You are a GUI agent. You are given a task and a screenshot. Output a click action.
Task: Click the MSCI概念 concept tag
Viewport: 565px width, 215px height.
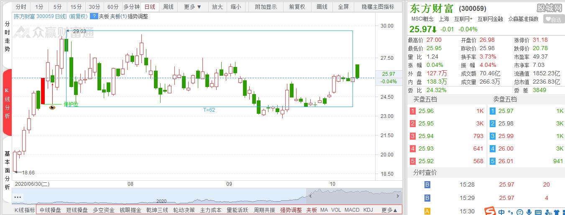(422, 19)
